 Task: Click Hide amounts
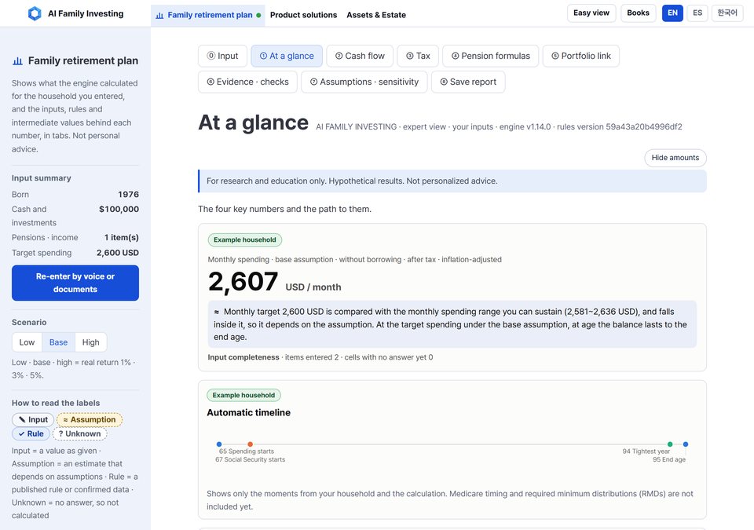click(675, 158)
